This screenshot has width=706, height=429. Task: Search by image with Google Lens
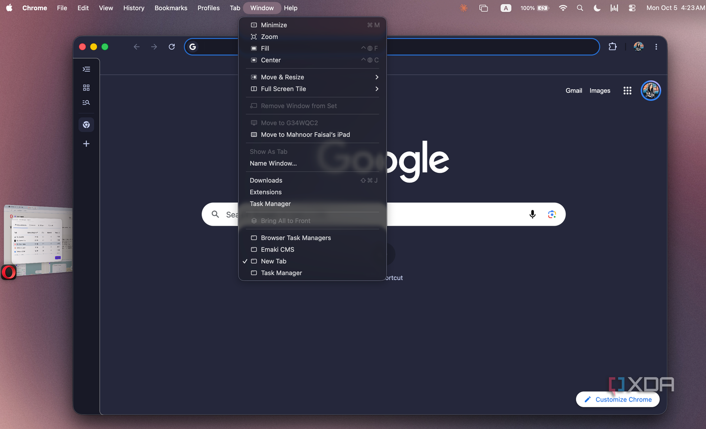coord(552,214)
